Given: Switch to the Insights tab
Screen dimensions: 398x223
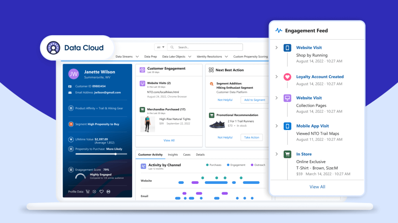Looking at the screenshot, I should click(x=173, y=154).
